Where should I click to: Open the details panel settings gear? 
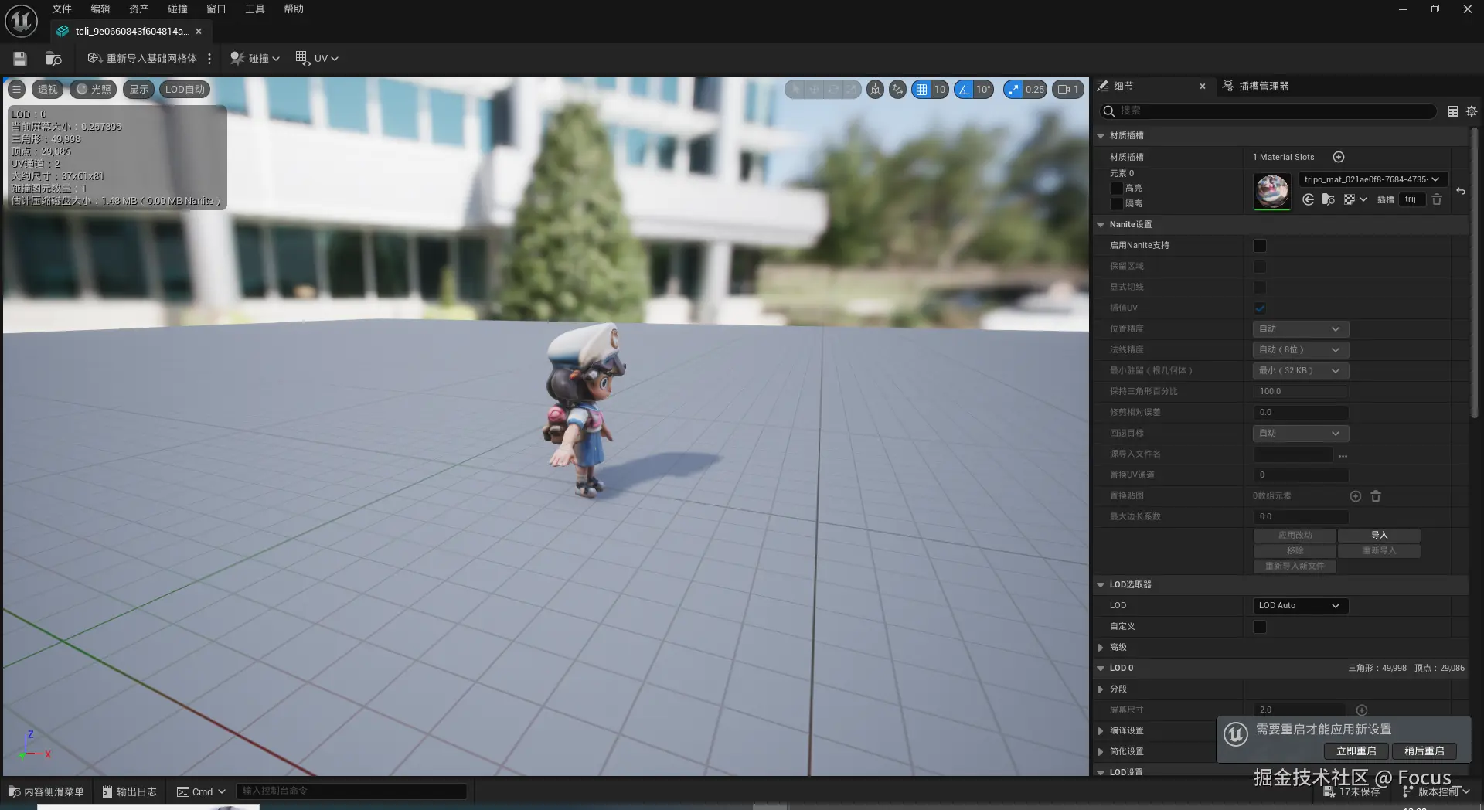1472,111
